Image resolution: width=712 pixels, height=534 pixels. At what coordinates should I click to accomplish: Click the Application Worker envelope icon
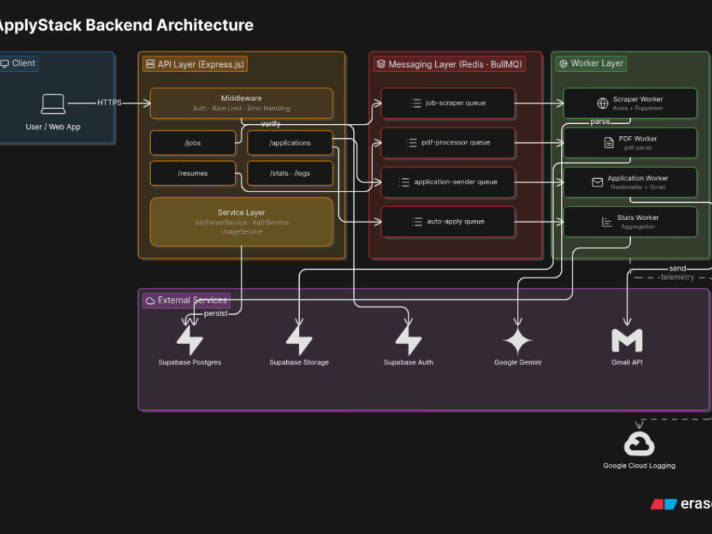(x=597, y=182)
